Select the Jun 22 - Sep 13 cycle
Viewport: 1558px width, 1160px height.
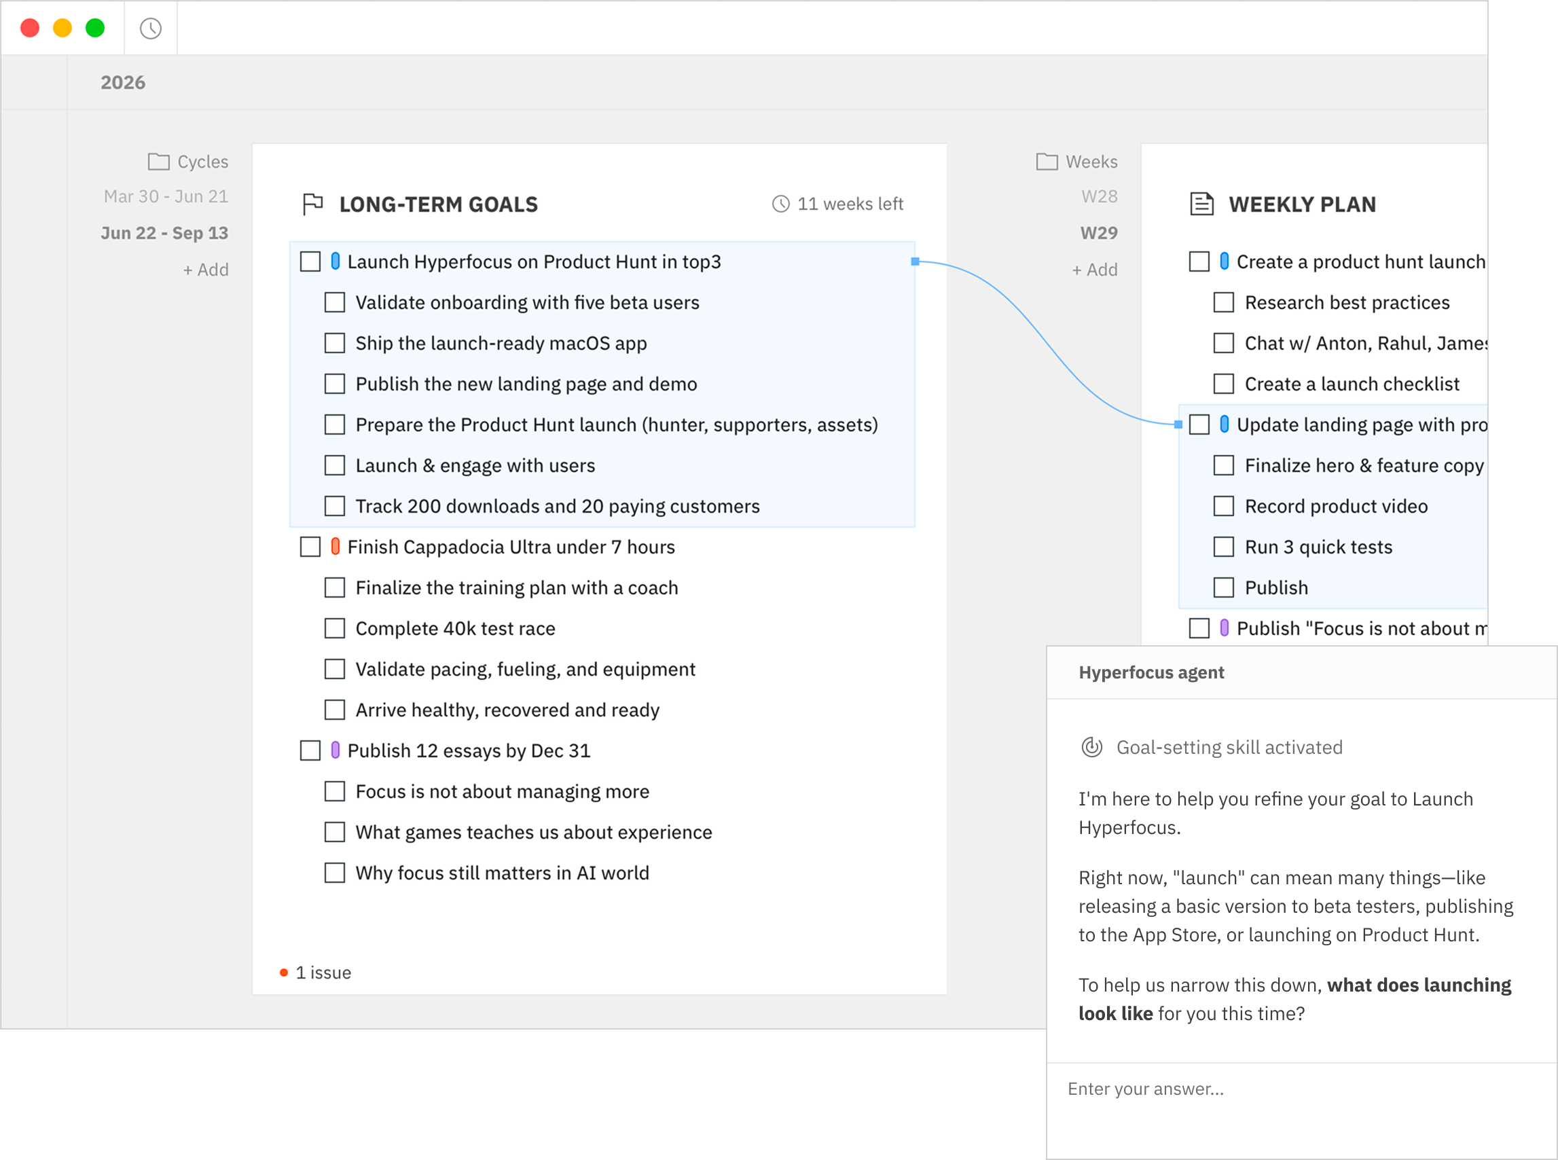[x=165, y=232]
